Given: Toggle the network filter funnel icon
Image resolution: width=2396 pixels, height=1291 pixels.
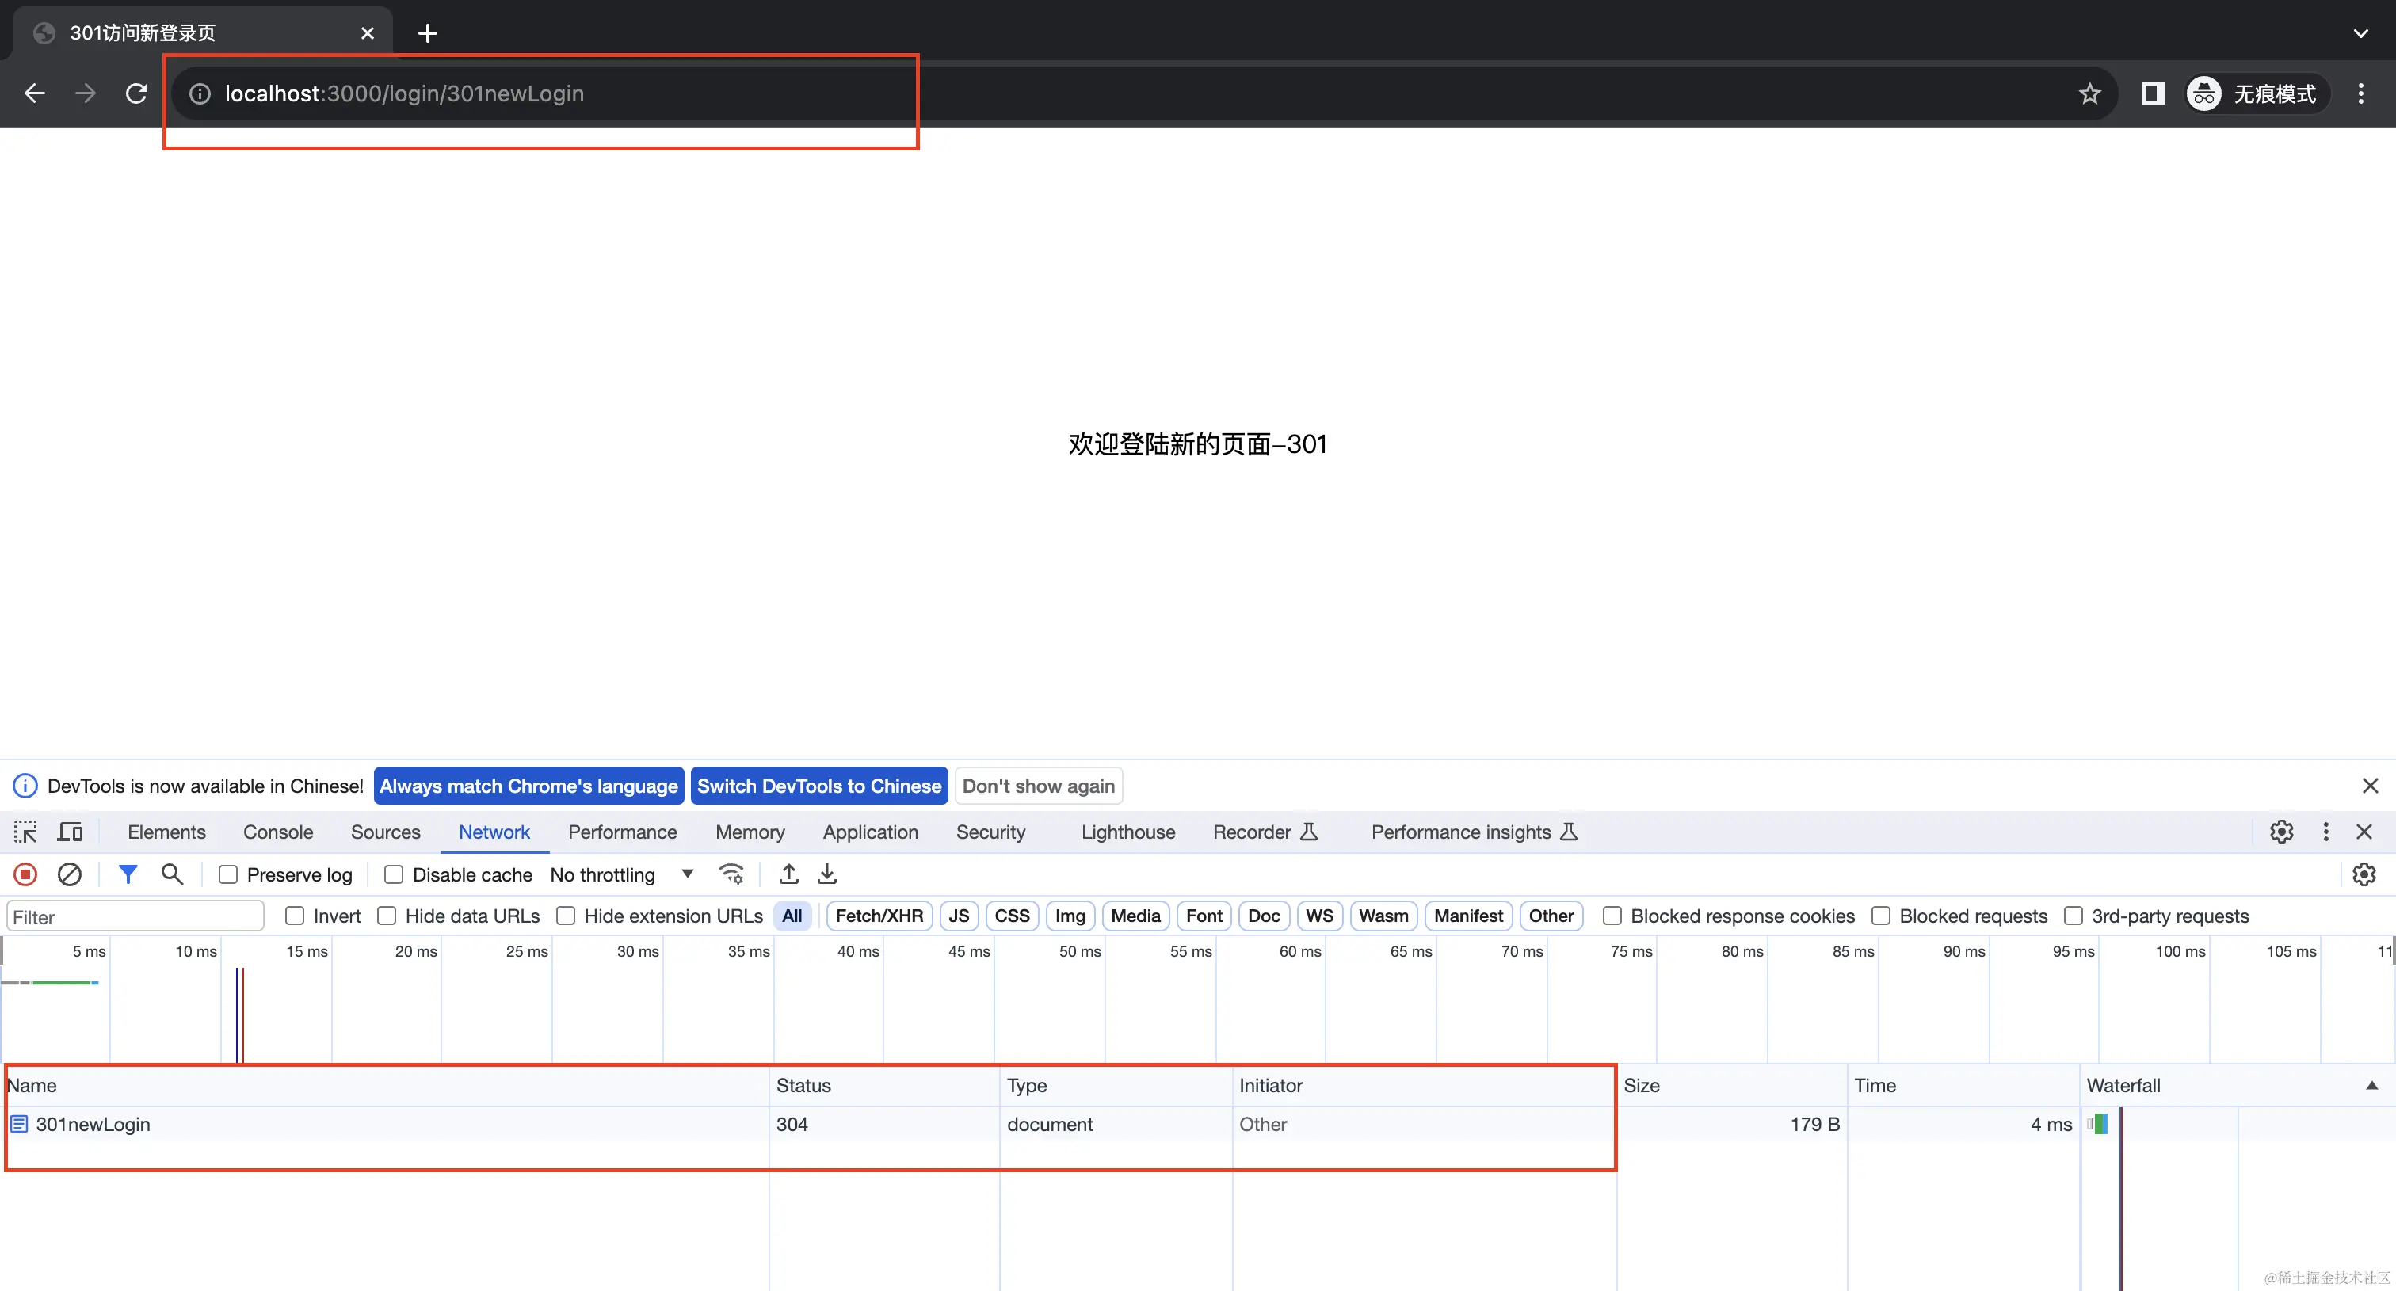Looking at the screenshot, I should click(x=128, y=874).
